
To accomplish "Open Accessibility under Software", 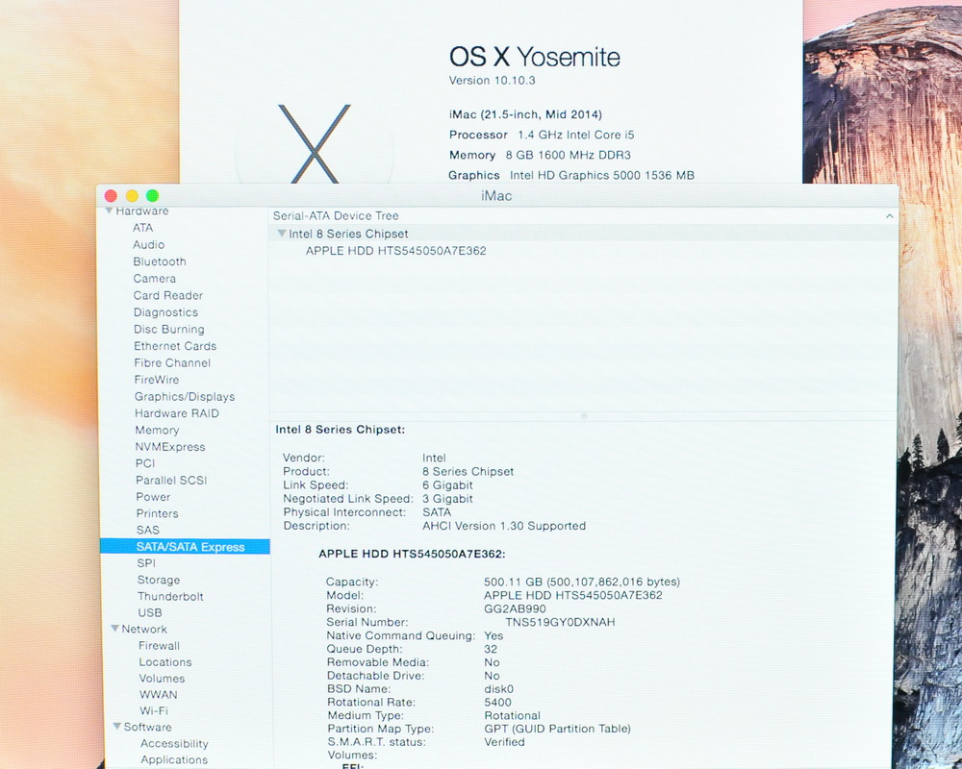I will (174, 743).
